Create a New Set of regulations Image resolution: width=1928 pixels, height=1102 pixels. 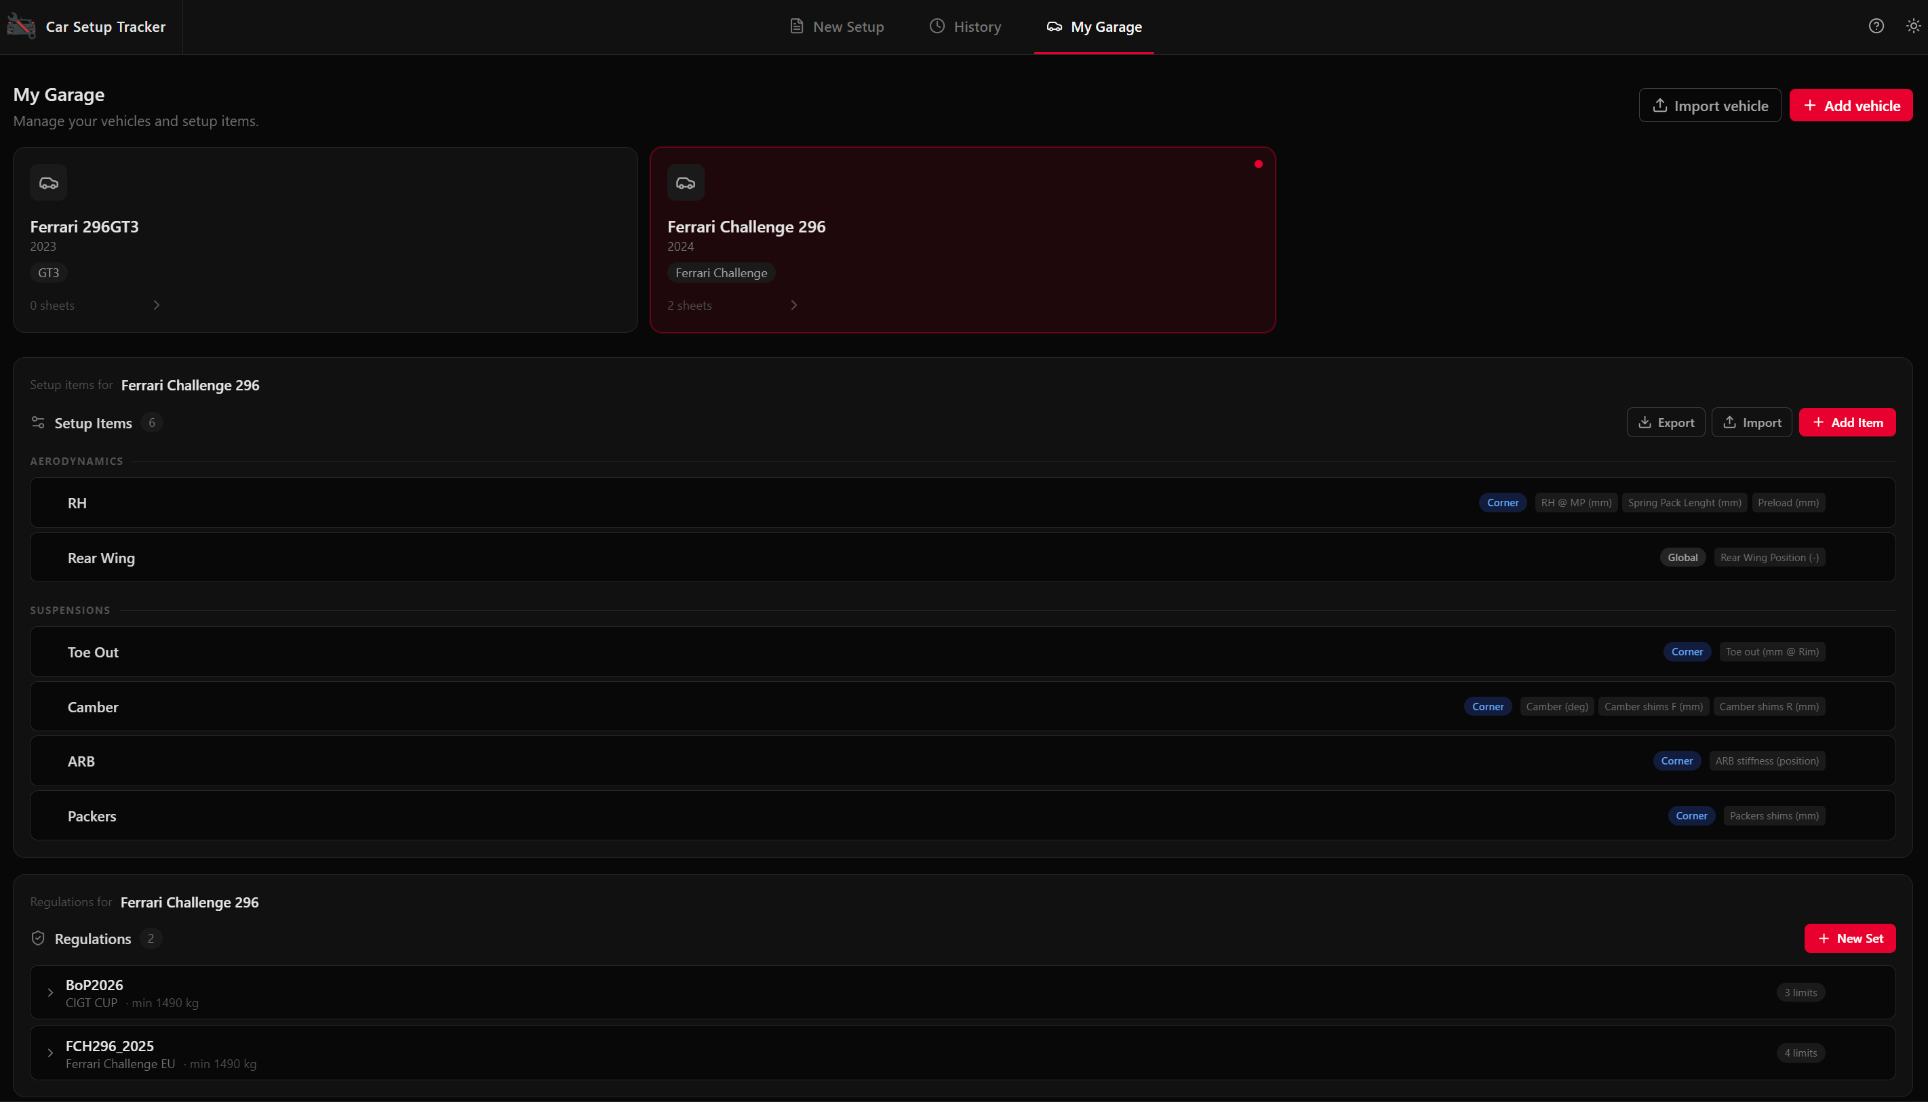(1849, 939)
